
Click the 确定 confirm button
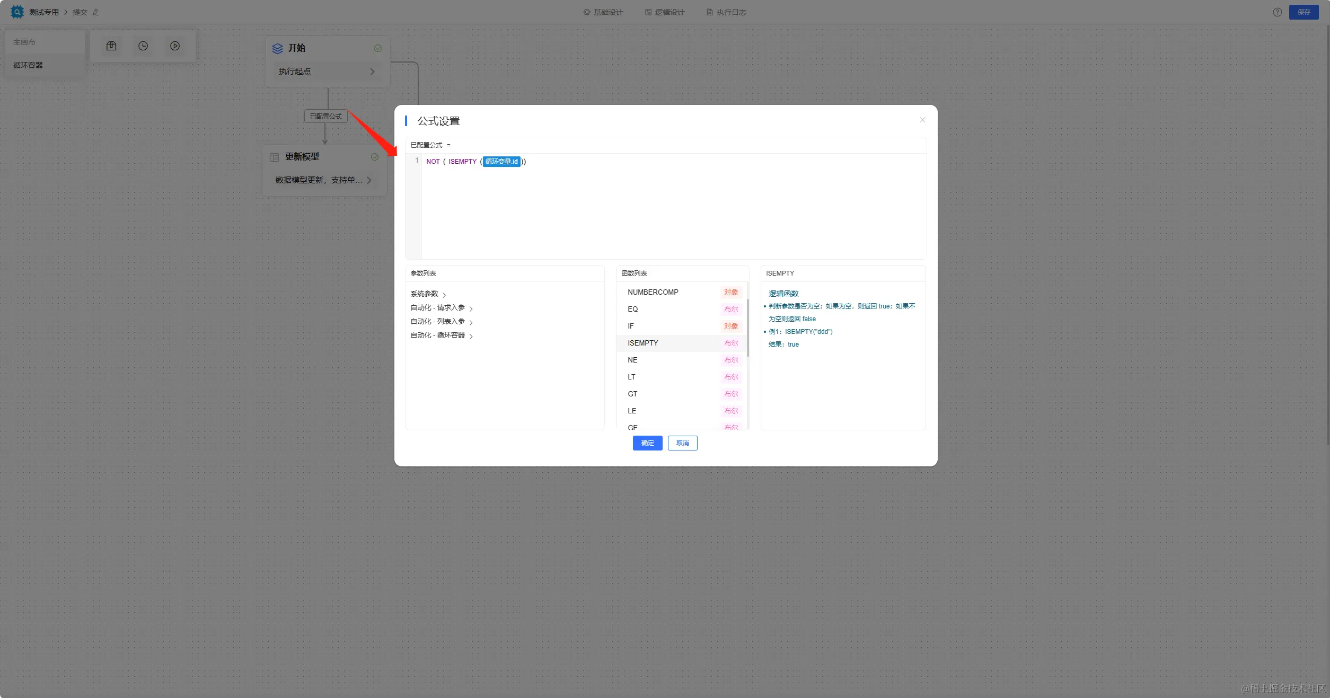point(647,443)
